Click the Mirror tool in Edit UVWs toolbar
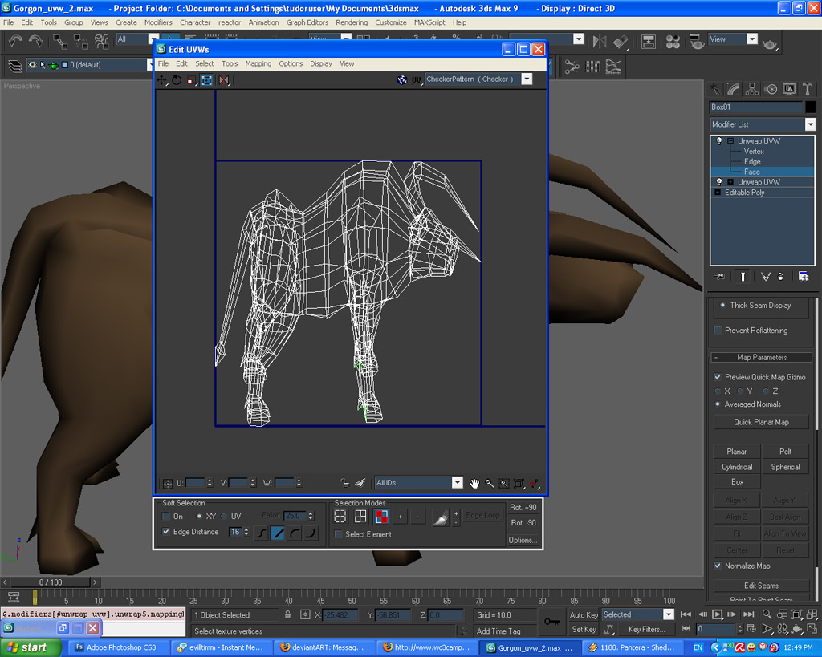Screen dimensions: 822x657 [x=224, y=80]
